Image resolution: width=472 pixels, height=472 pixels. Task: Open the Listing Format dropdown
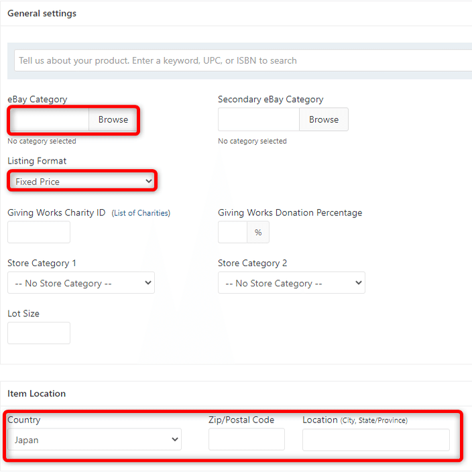pos(82,181)
